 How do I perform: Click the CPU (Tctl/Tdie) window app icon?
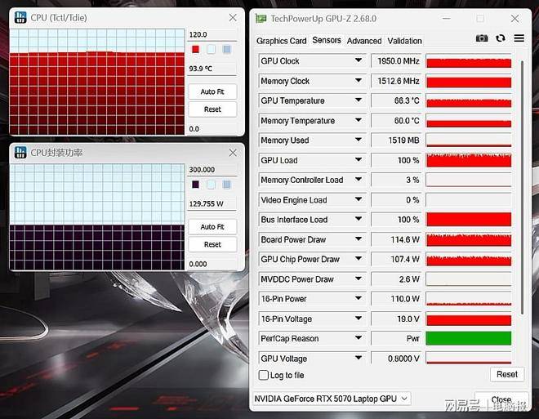20,17
